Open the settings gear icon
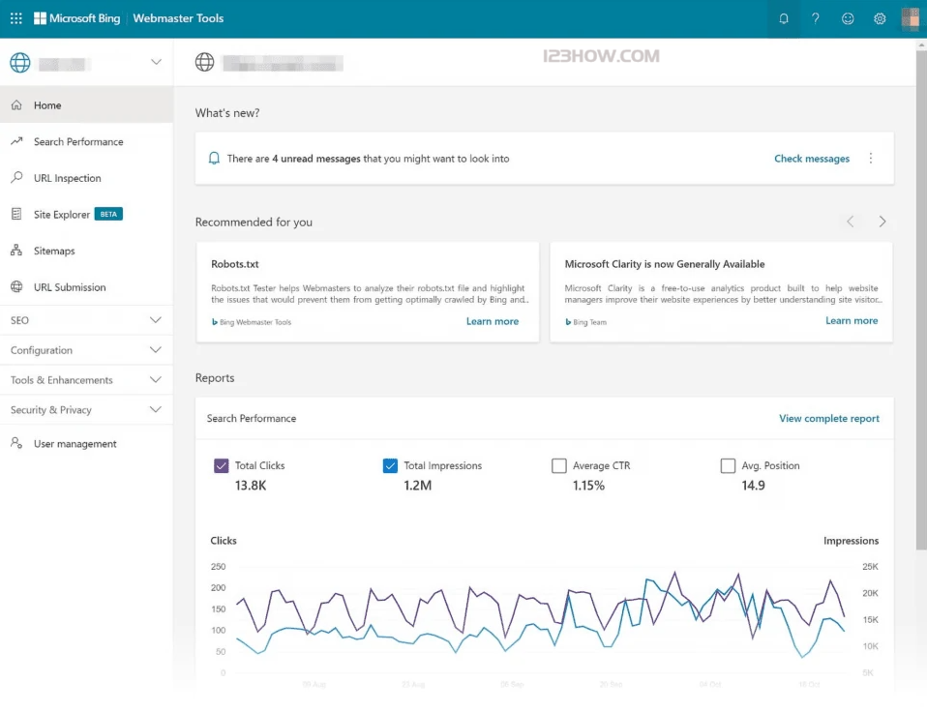The width and height of the screenshot is (927, 712). pyautogui.click(x=880, y=18)
